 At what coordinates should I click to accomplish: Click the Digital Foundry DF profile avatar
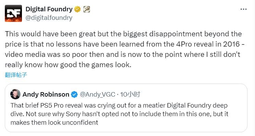click(x=13, y=13)
